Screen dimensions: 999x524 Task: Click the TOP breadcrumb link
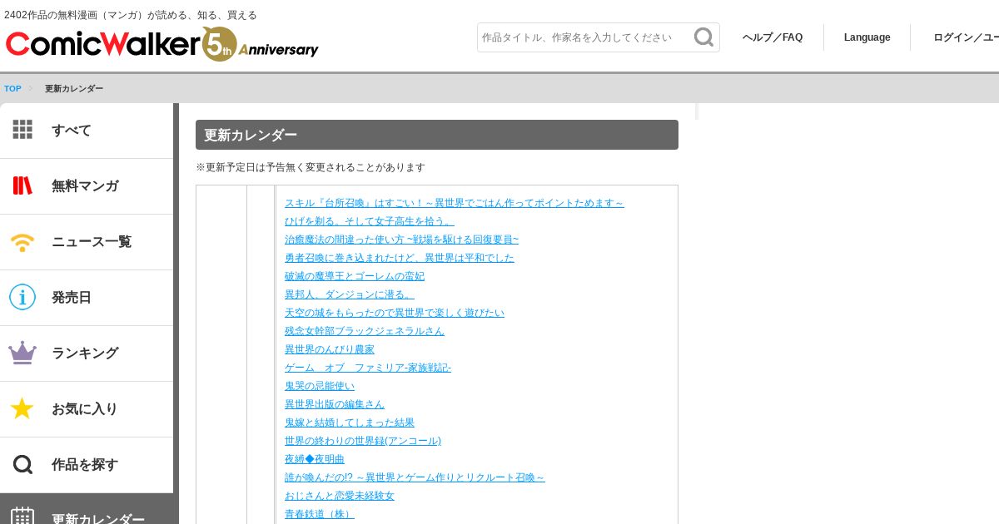[12, 88]
